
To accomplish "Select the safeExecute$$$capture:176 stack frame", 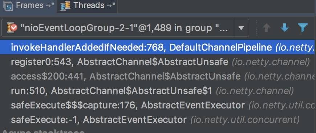I will (x=158, y=105).
